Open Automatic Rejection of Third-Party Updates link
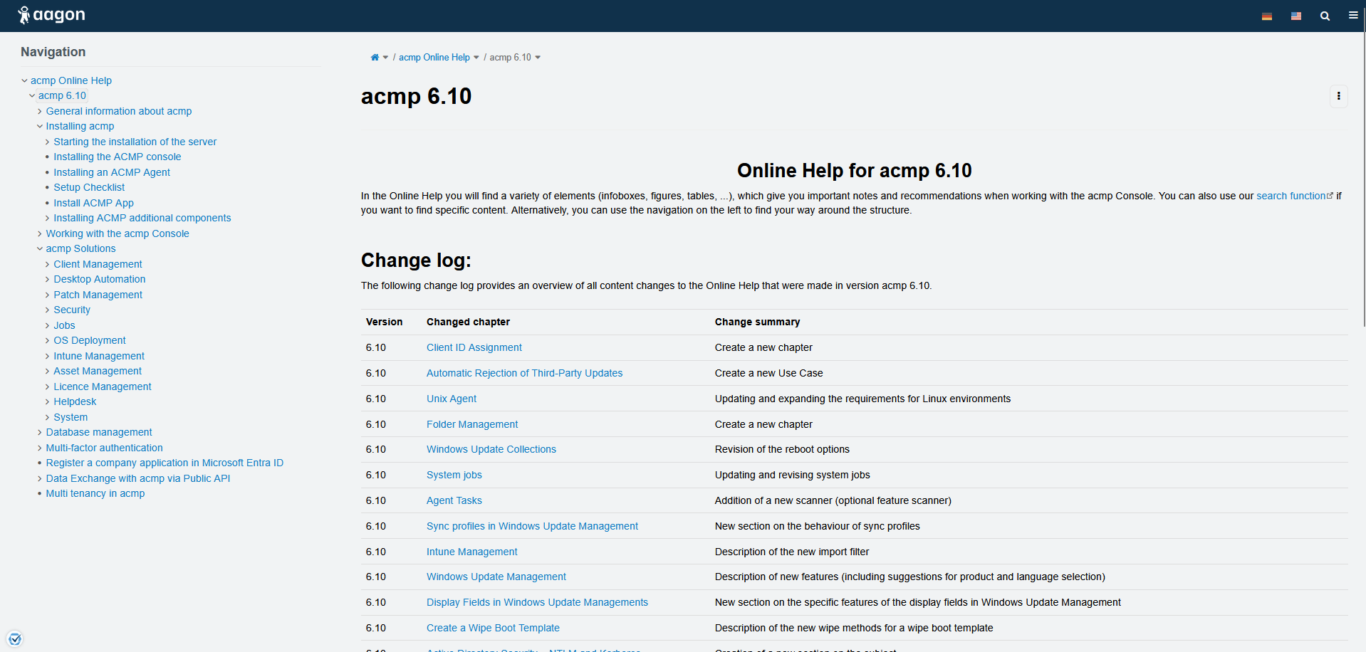The image size is (1366, 652). coord(525,373)
